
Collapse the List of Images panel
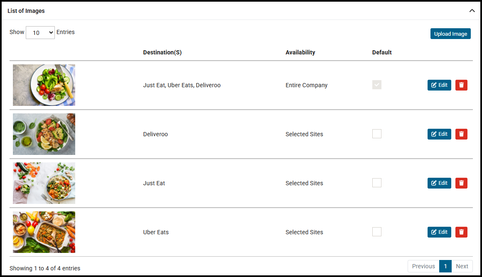click(472, 11)
